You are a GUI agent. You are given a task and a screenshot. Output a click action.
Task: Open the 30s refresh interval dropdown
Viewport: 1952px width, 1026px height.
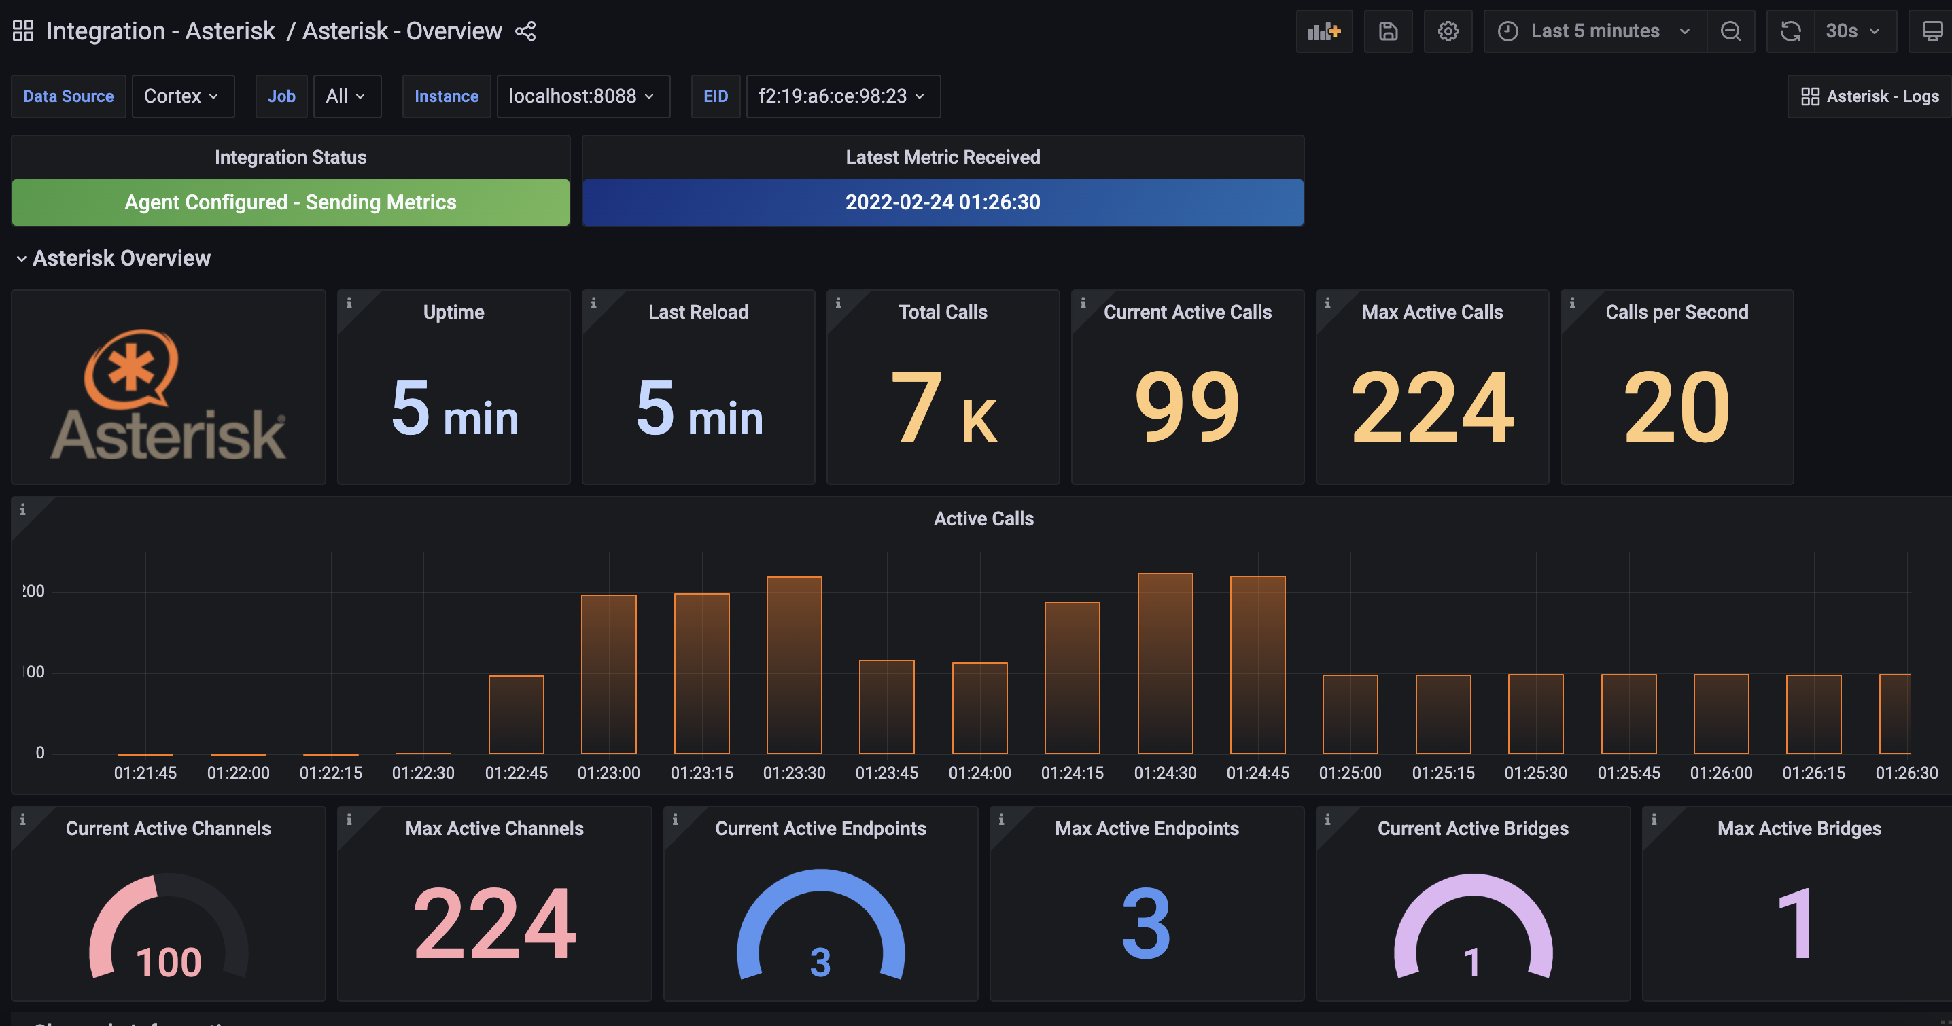pyautogui.click(x=1853, y=31)
